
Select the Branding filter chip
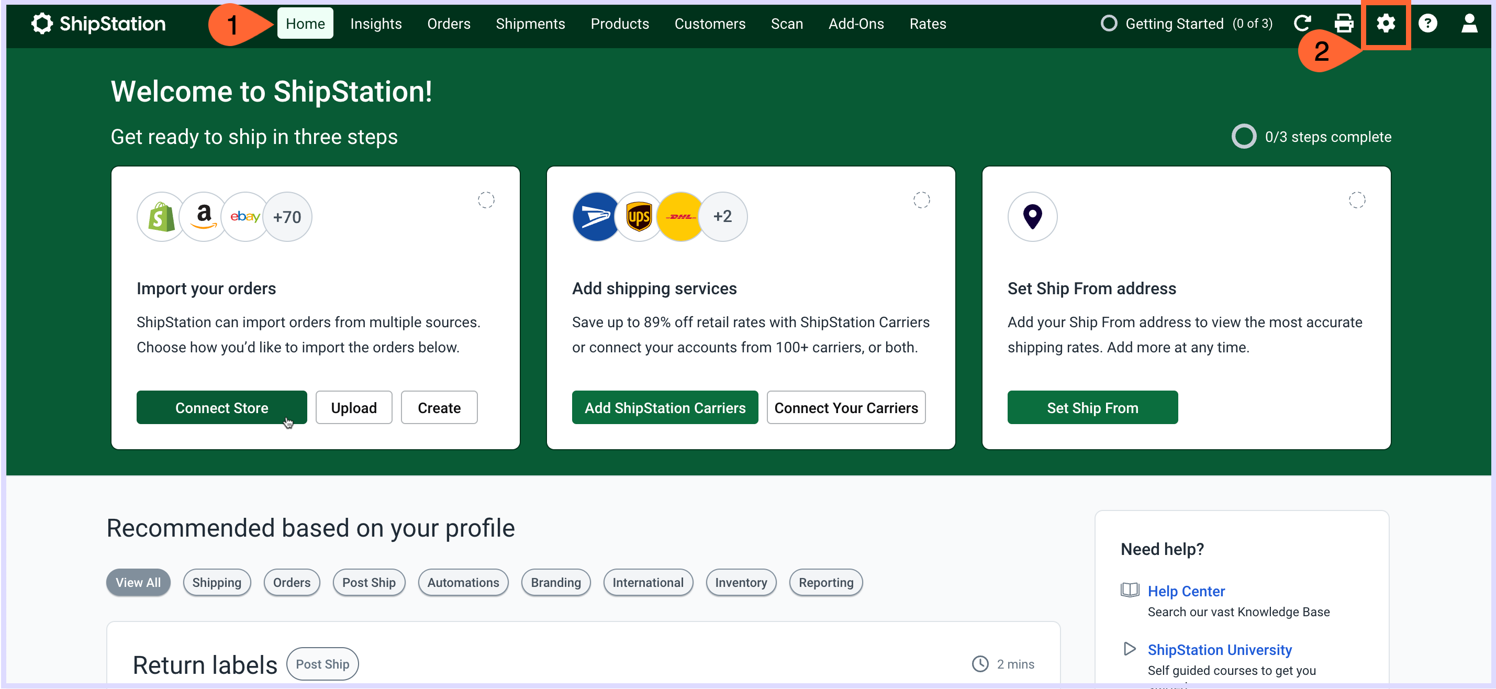(556, 582)
